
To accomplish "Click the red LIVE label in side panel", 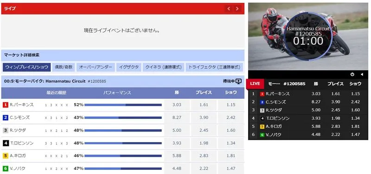I will click(x=255, y=84).
